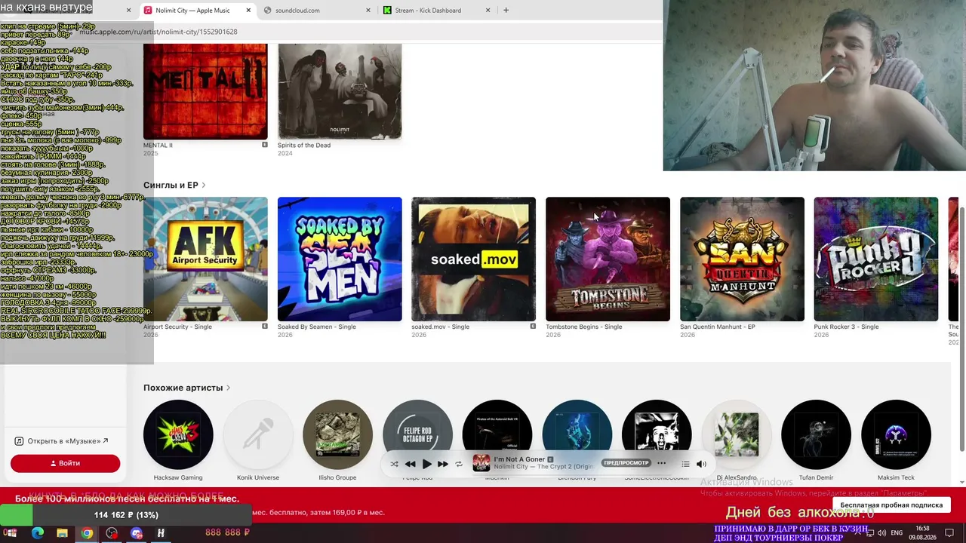Open the player's three-dot more menu

point(662,463)
